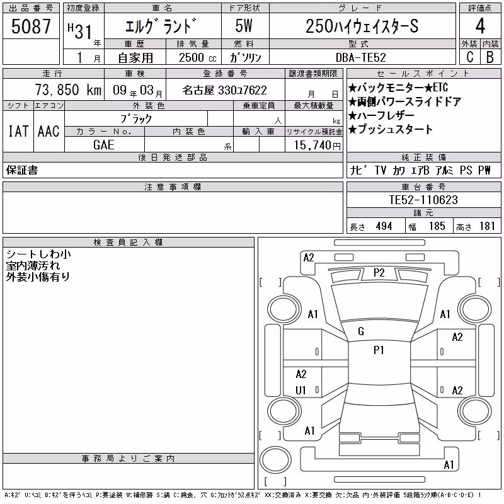This screenshot has height=504, width=504.
Task: Select chassis number TE52-110623
Action: click(423, 200)
